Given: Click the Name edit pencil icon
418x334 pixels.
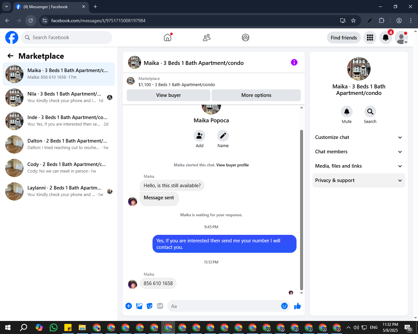Looking at the screenshot, I should click(x=223, y=136).
